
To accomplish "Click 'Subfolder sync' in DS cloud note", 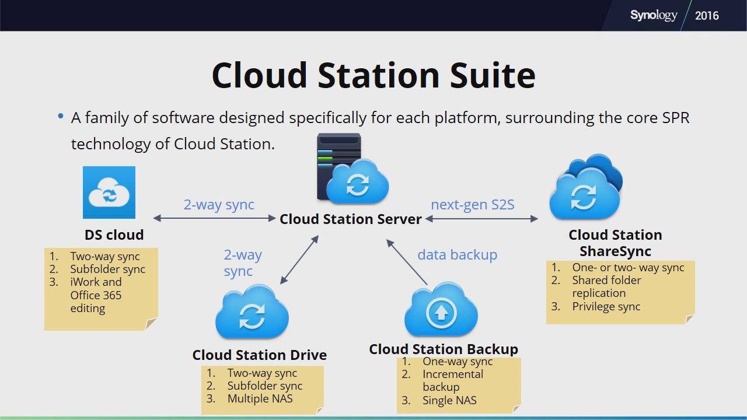I will (108, 269).
